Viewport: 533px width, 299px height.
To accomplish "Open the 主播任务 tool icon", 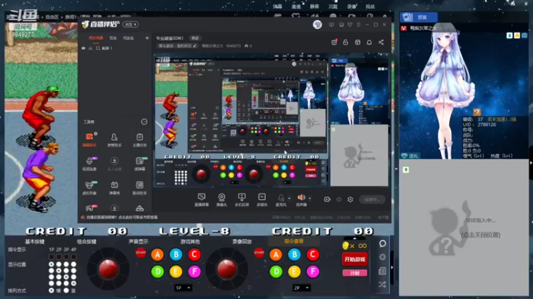I will click(x=139, y=140).
